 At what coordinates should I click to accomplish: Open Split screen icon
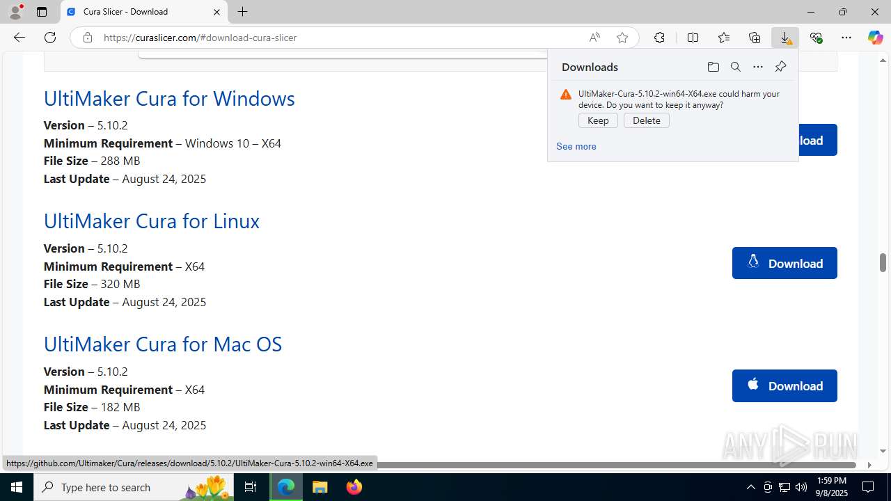click(693, 38)
